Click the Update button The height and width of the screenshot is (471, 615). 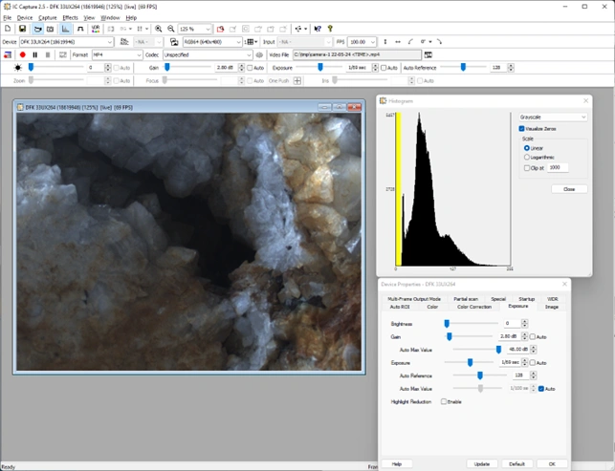(x=481, y=462)
